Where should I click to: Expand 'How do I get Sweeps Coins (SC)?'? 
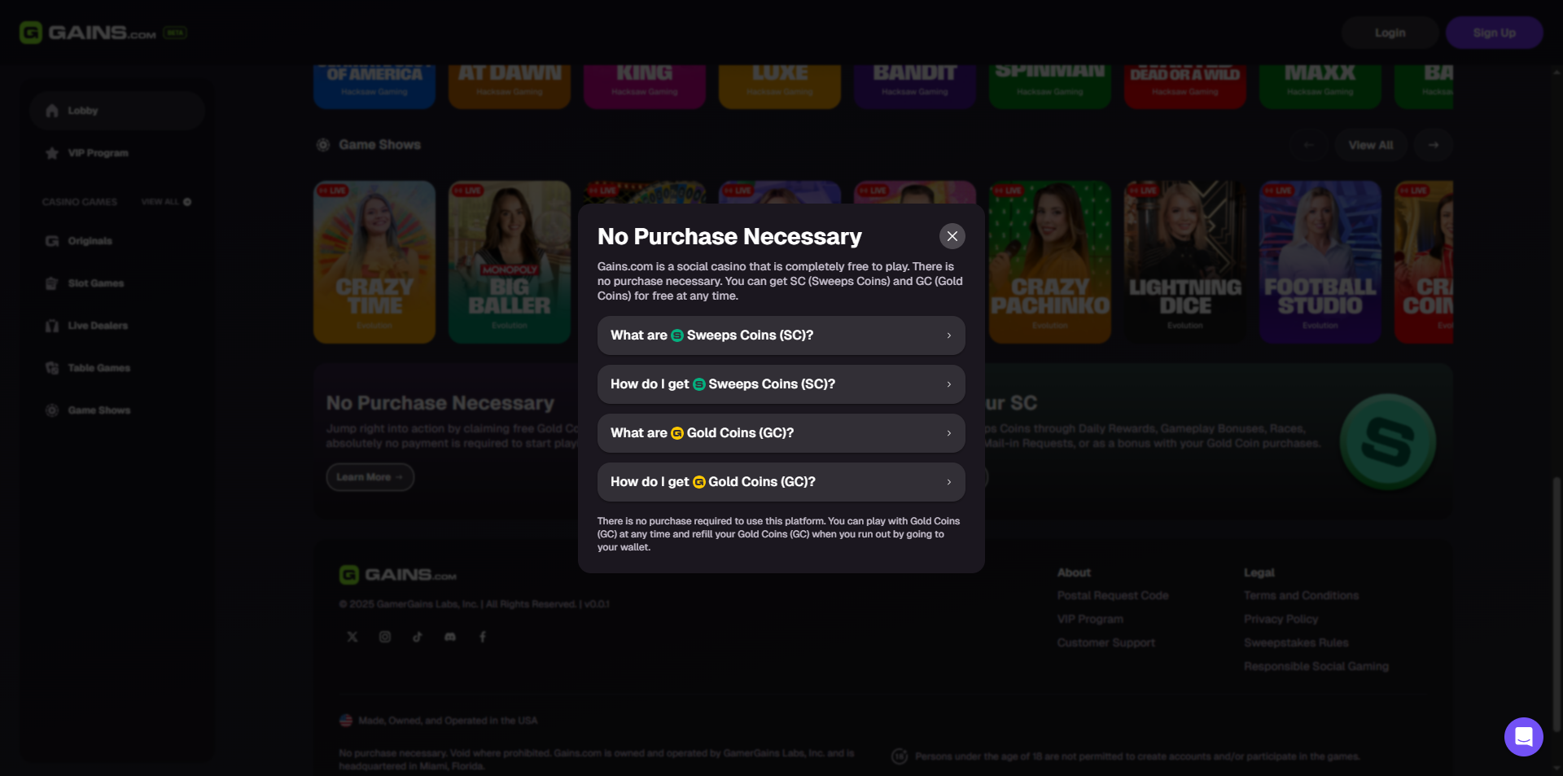coord(781,384)
